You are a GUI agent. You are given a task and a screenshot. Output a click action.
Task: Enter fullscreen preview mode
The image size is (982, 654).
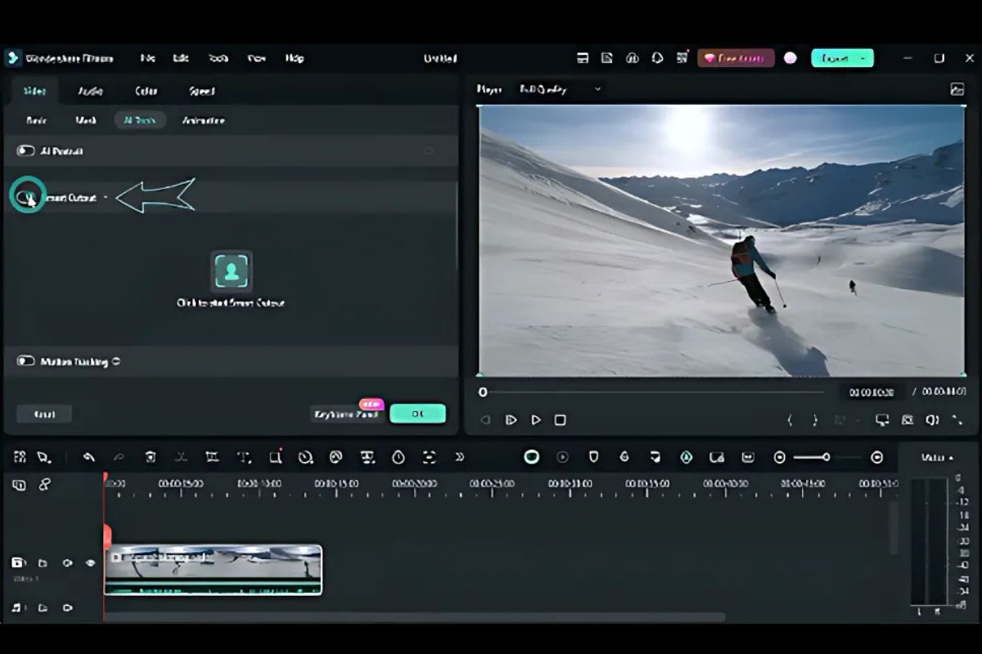[x=957, y=420]
